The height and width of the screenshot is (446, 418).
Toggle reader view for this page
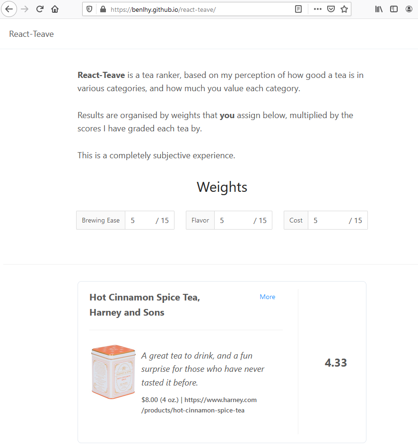tap(298, 9)
